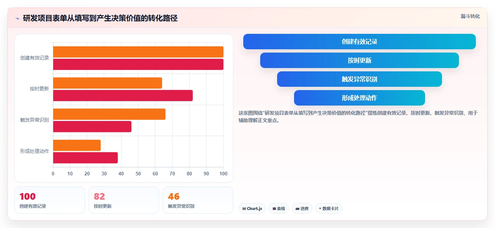Open the 82 按时更新 data card

pyautogui.click(x=124, y=200)
